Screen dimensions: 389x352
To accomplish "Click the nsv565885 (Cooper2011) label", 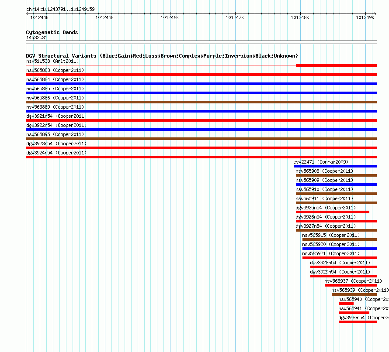I will (x=55, y=89).
